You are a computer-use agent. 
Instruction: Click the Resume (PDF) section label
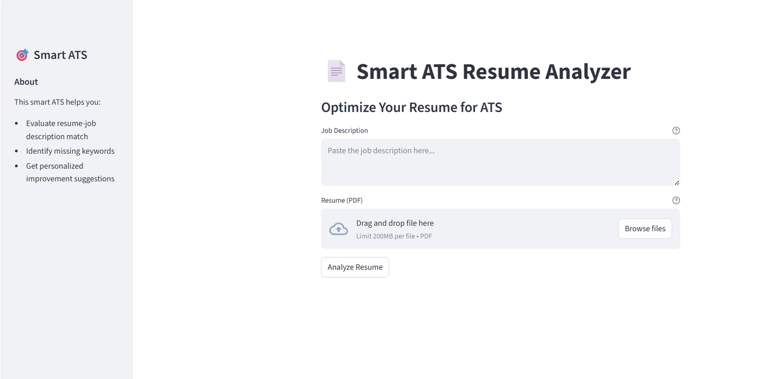[x=342, y=200]
